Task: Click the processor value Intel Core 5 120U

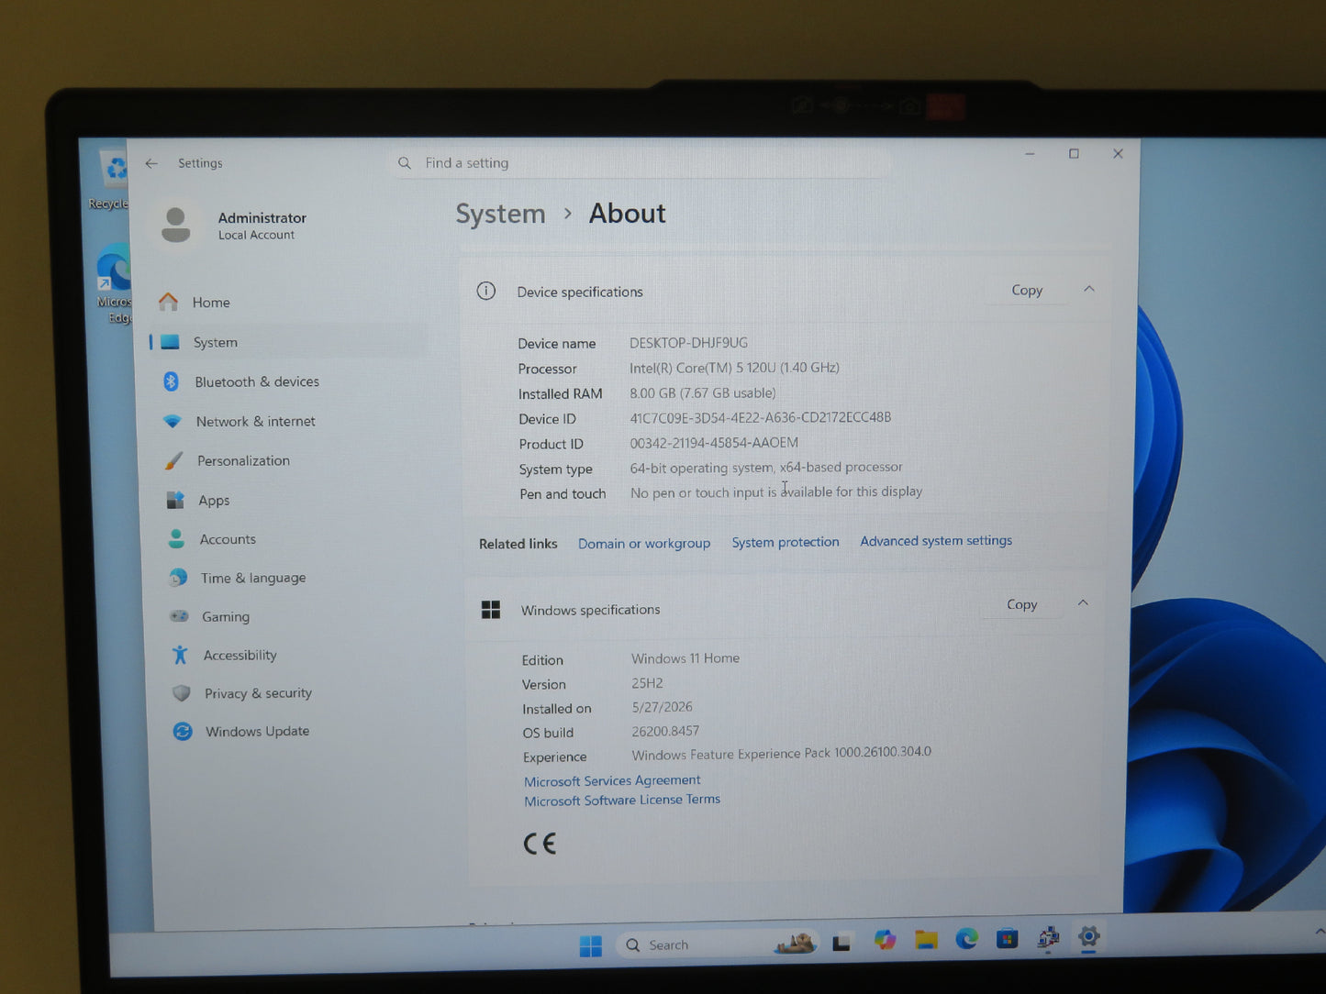Action: click(x=734, y=368)
